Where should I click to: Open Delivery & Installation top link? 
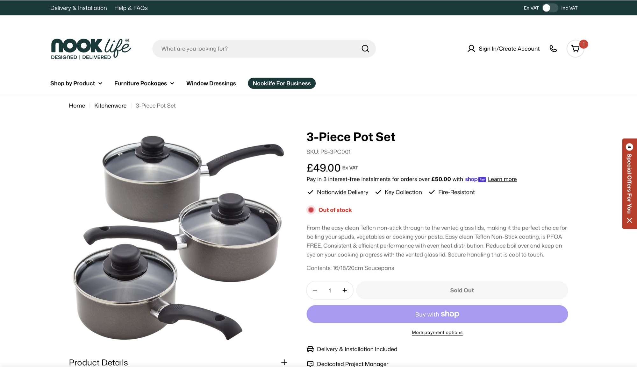pyautogui.click(x=78, y=8)
